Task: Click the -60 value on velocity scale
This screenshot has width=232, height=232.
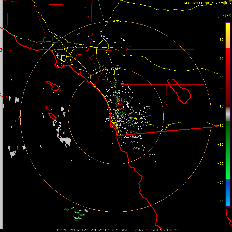Action: 220,173
